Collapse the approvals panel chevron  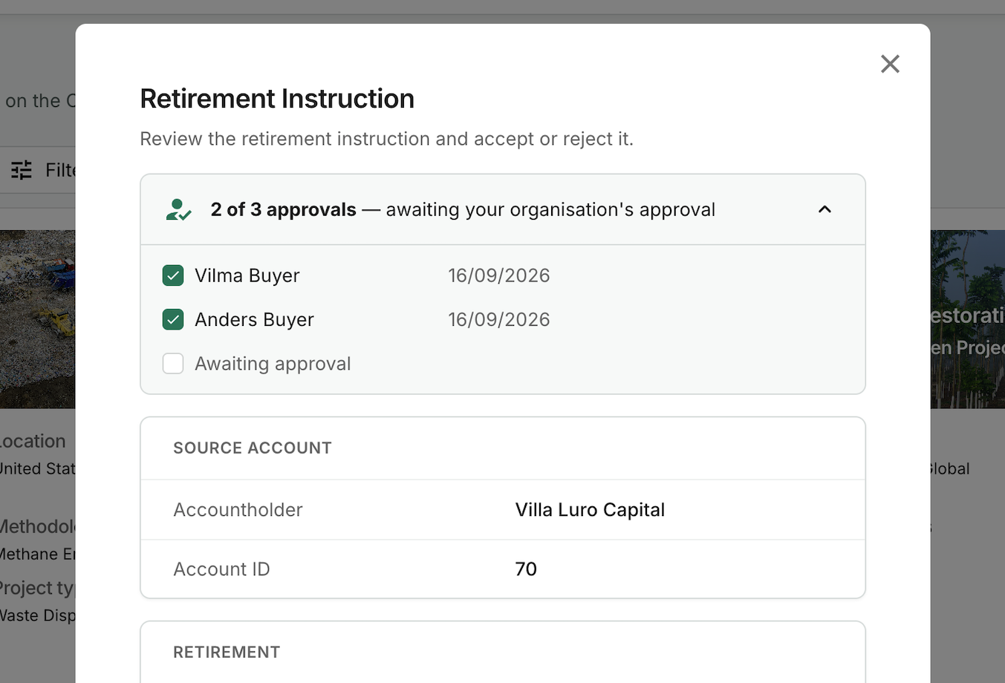click(x=825, y=209)
